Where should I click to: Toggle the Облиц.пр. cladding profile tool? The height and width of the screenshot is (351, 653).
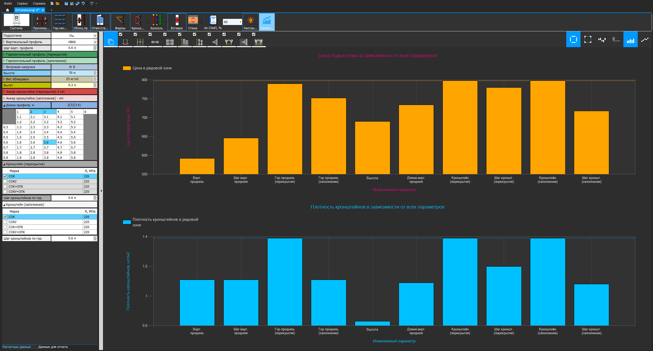(81, 22)
